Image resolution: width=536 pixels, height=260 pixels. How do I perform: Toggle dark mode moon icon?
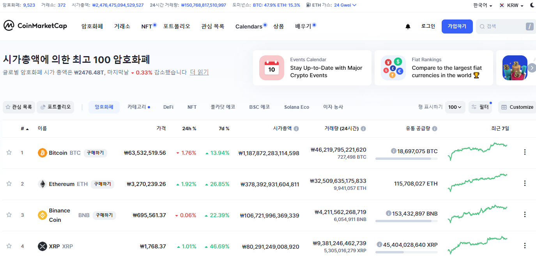(532, 5)
